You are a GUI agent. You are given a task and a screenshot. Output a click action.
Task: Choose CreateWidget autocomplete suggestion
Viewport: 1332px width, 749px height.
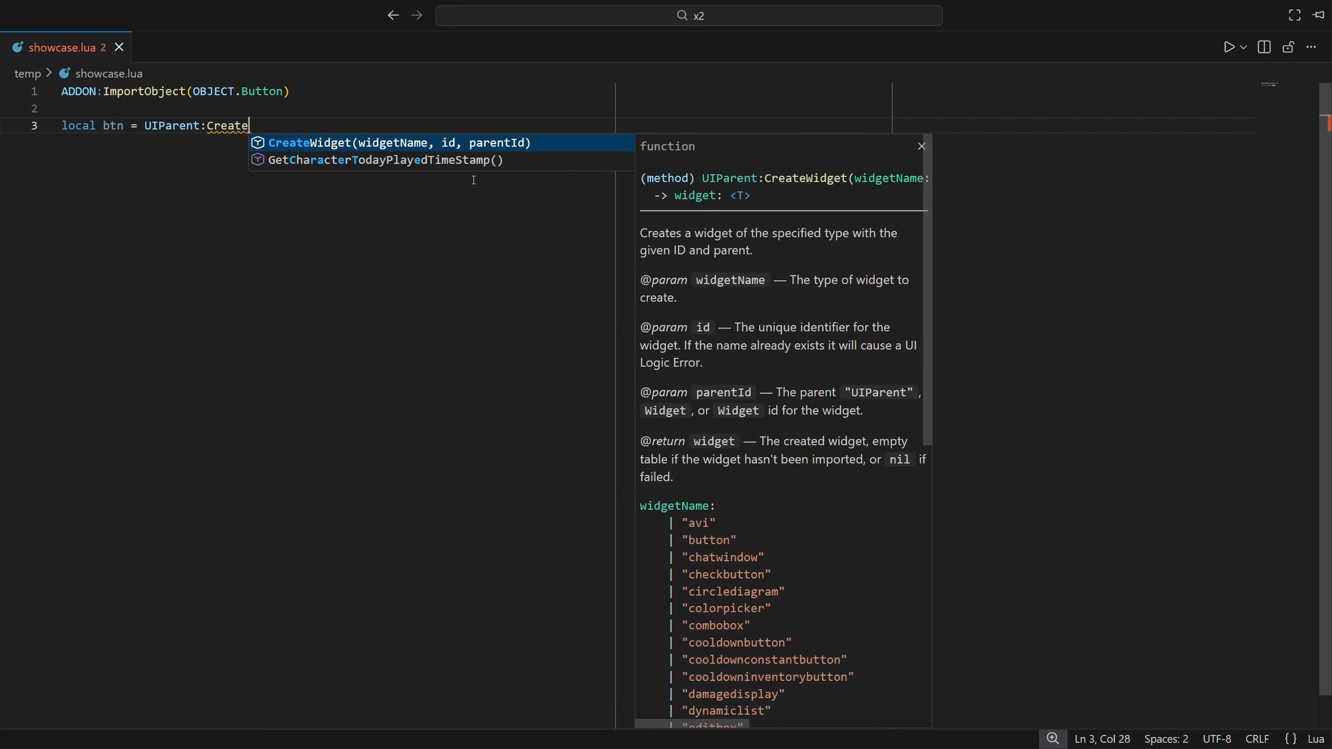pyautogui.click(x=441, y=143)
